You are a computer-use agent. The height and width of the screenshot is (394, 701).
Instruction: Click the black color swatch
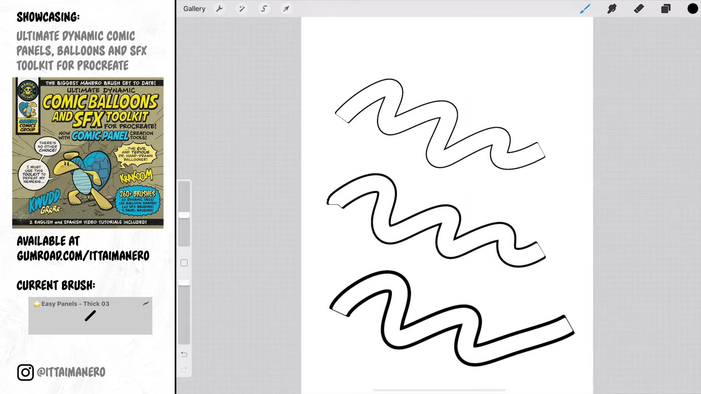[x=692, y=9]
